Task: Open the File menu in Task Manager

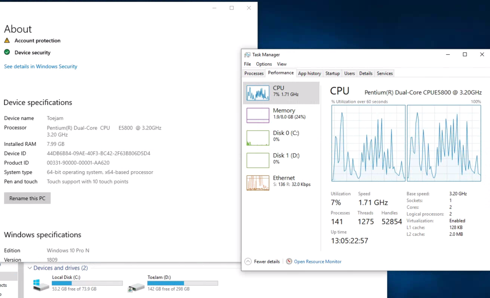Action: 247,64
